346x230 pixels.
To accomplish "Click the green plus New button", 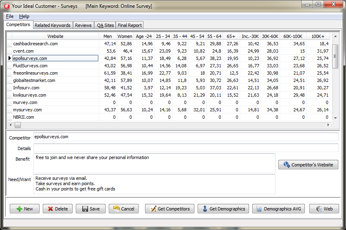I will pos(24,208).
